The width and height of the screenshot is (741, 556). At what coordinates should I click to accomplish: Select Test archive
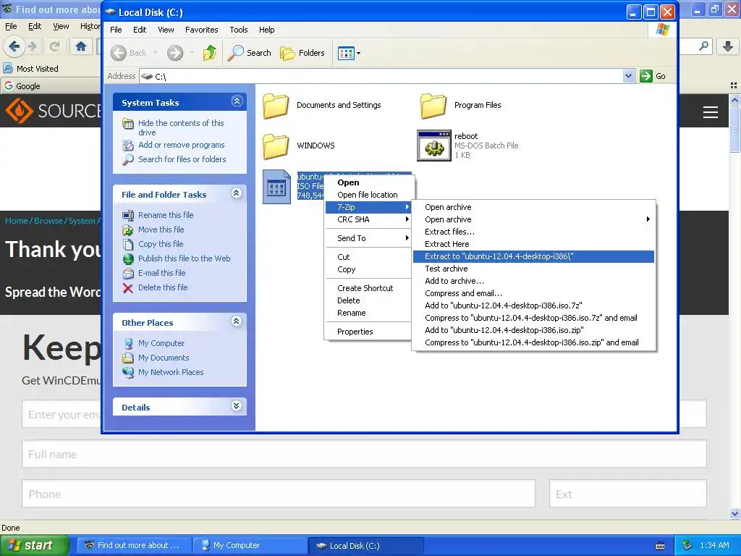click(533, 269)
